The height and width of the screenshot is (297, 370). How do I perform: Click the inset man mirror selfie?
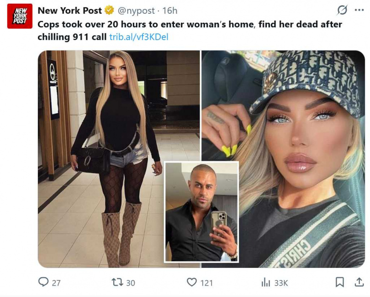coord(201,212)
